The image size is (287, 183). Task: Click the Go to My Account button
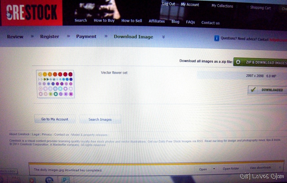55,119
